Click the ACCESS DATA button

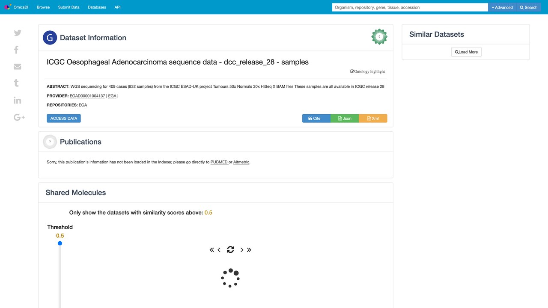pyautogui.click(x=64, y=118)
